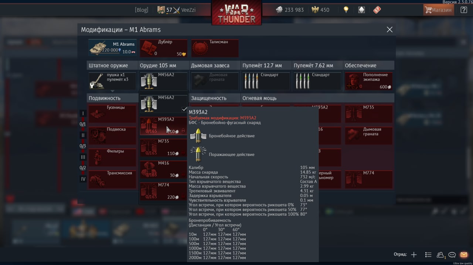Click the Golden Eagles 450 balance
Image resolution: width=473 pixels, height=265 pixels.
coord(320,10)
